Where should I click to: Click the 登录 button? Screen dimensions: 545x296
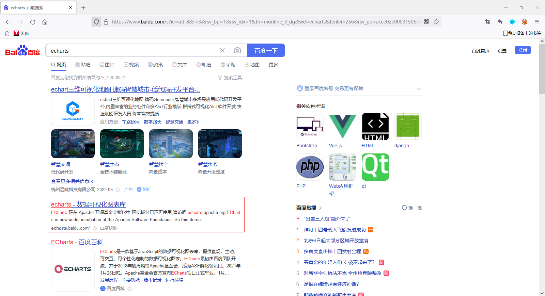(x=523, y=50)
